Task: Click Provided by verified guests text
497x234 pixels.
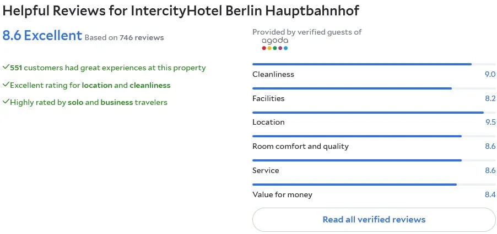Action: 307,32
